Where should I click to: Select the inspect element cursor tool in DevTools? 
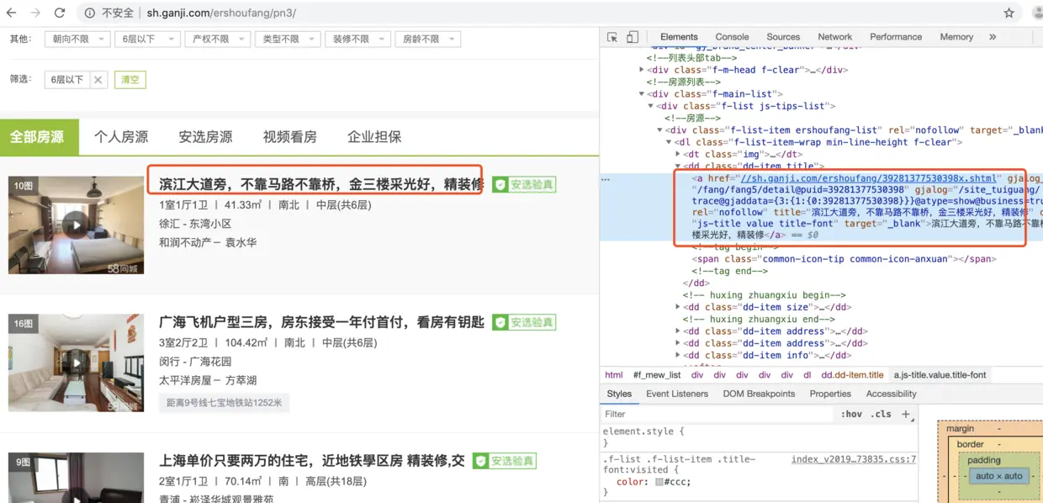pos(612,37)
